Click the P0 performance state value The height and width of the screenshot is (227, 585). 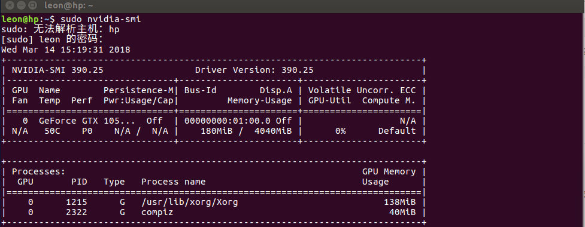tap(87, 131)
